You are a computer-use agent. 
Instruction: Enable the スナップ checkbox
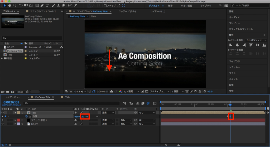coord(105,6)
